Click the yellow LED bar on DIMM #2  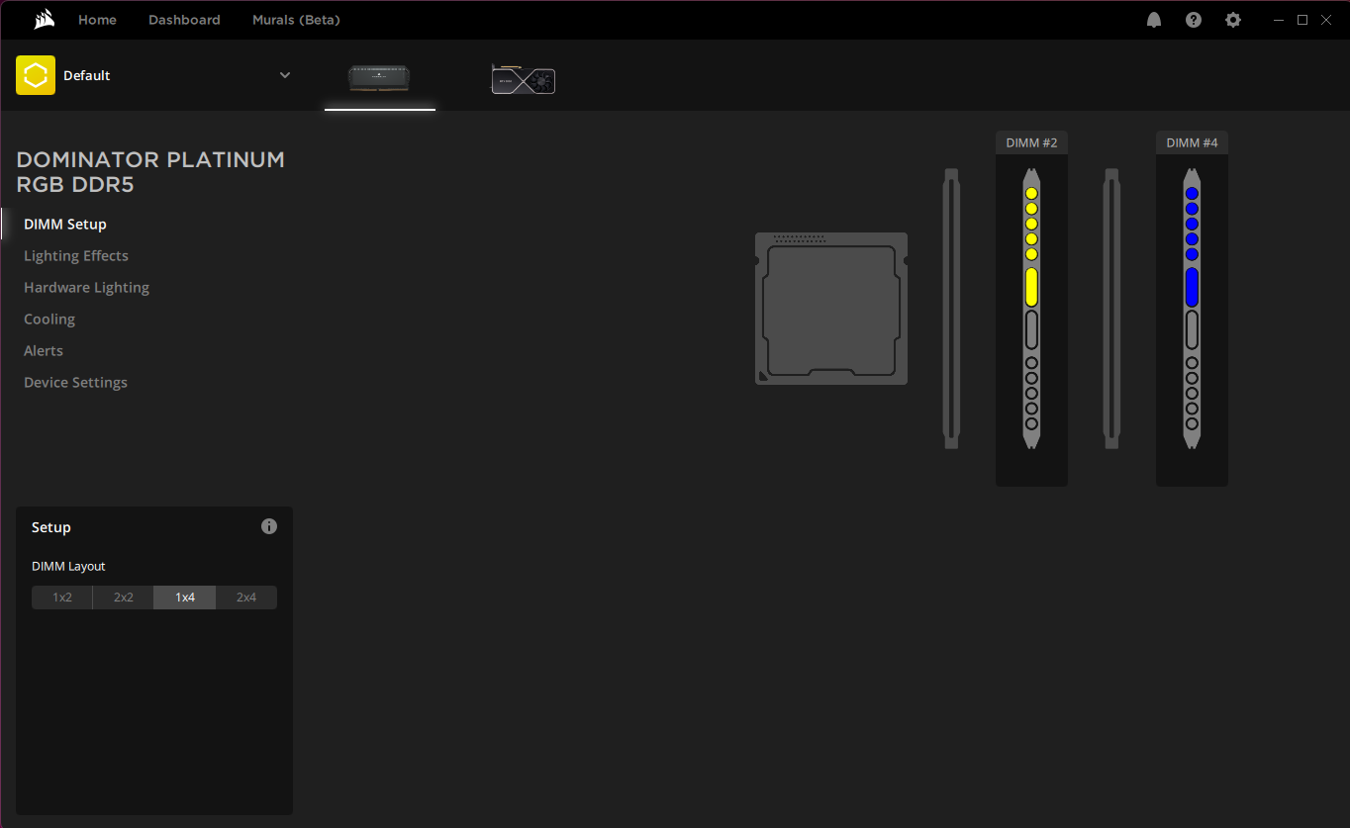click(x=1031, y=287)
